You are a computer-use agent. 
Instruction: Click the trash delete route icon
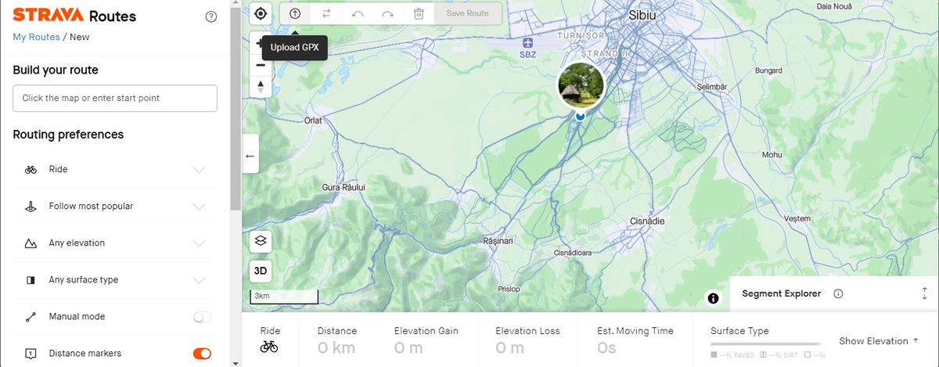(x=419, y=13)
